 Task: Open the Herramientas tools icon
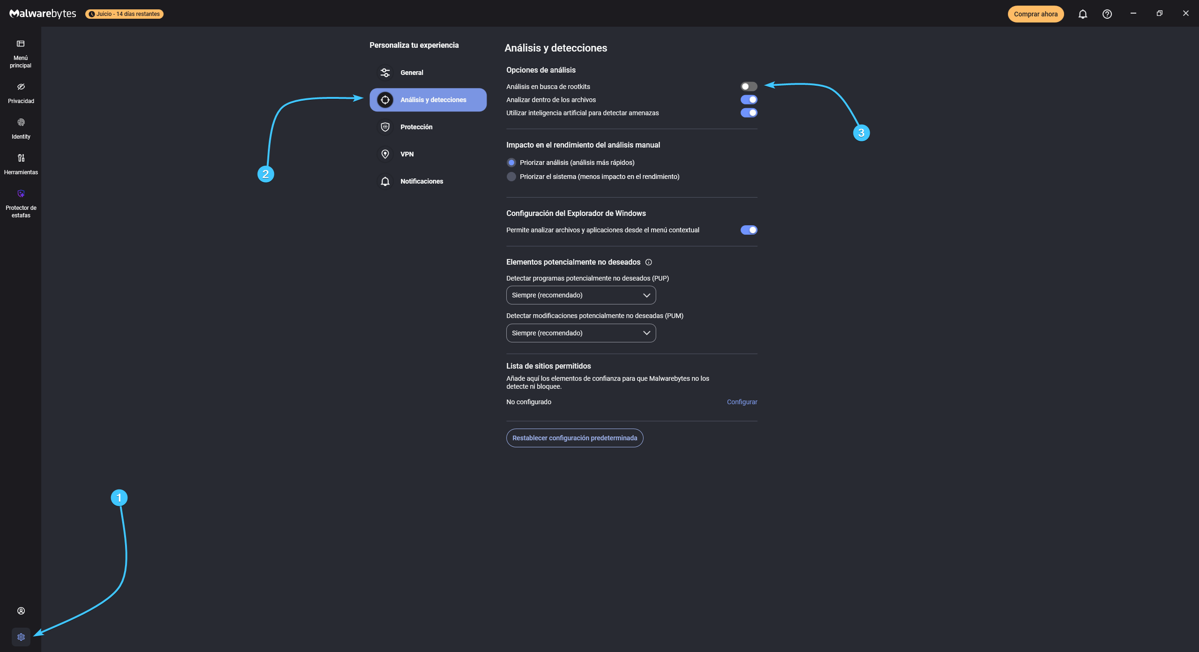(x=21, y=158)
